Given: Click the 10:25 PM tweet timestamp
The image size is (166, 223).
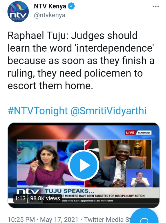Looking at the screenshot, I should click(x=21, y=219).
